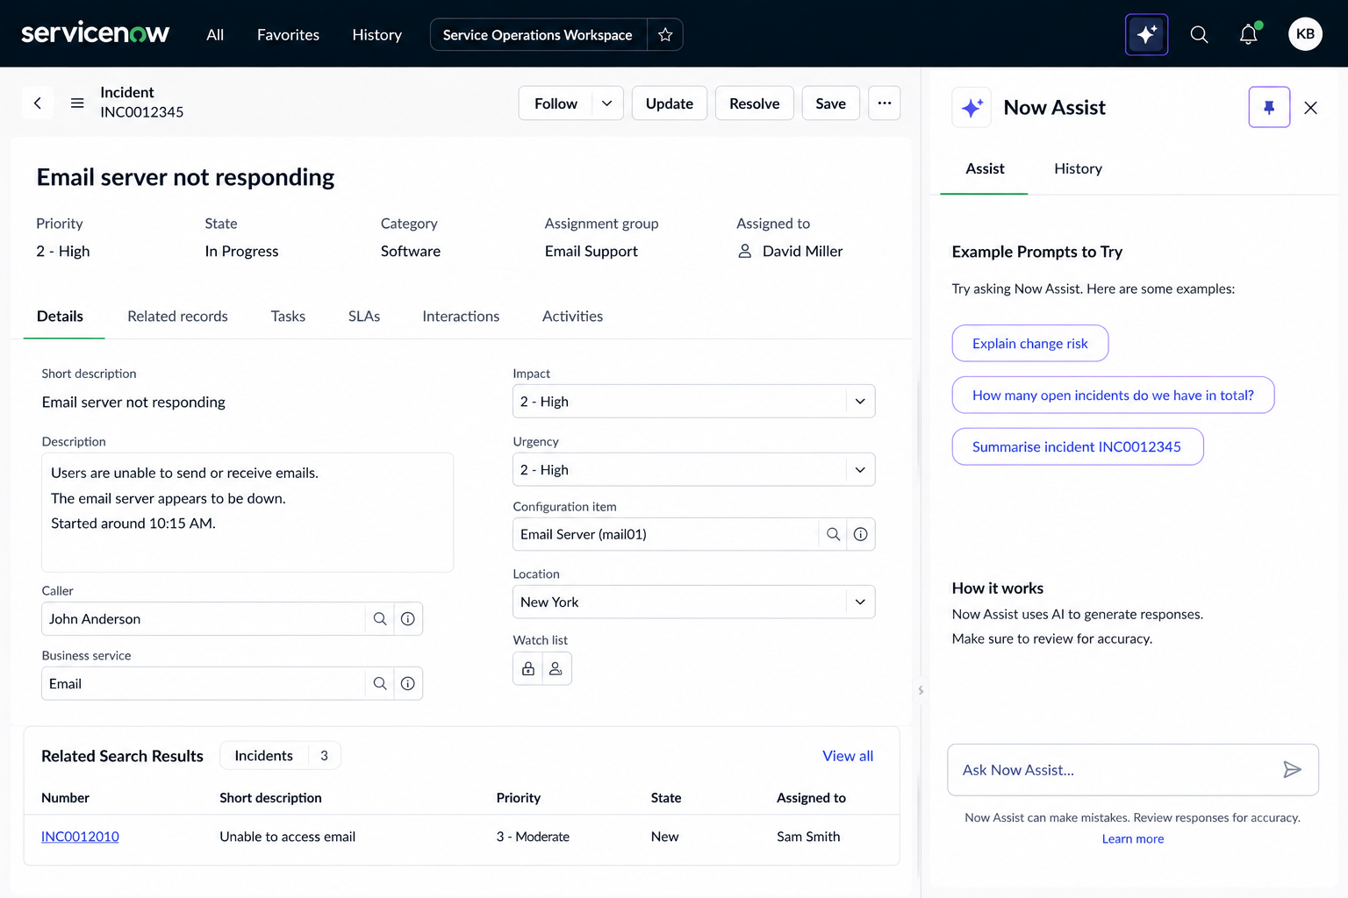Viewport: 1348px width, 898px height.
Task: Select the Now Assist History tab
Action: pyautogui.click(x=1078, y=168)
